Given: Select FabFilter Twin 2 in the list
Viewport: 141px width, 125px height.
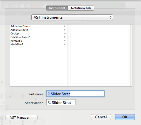Looking at the screenshot, I should [38, 37].
